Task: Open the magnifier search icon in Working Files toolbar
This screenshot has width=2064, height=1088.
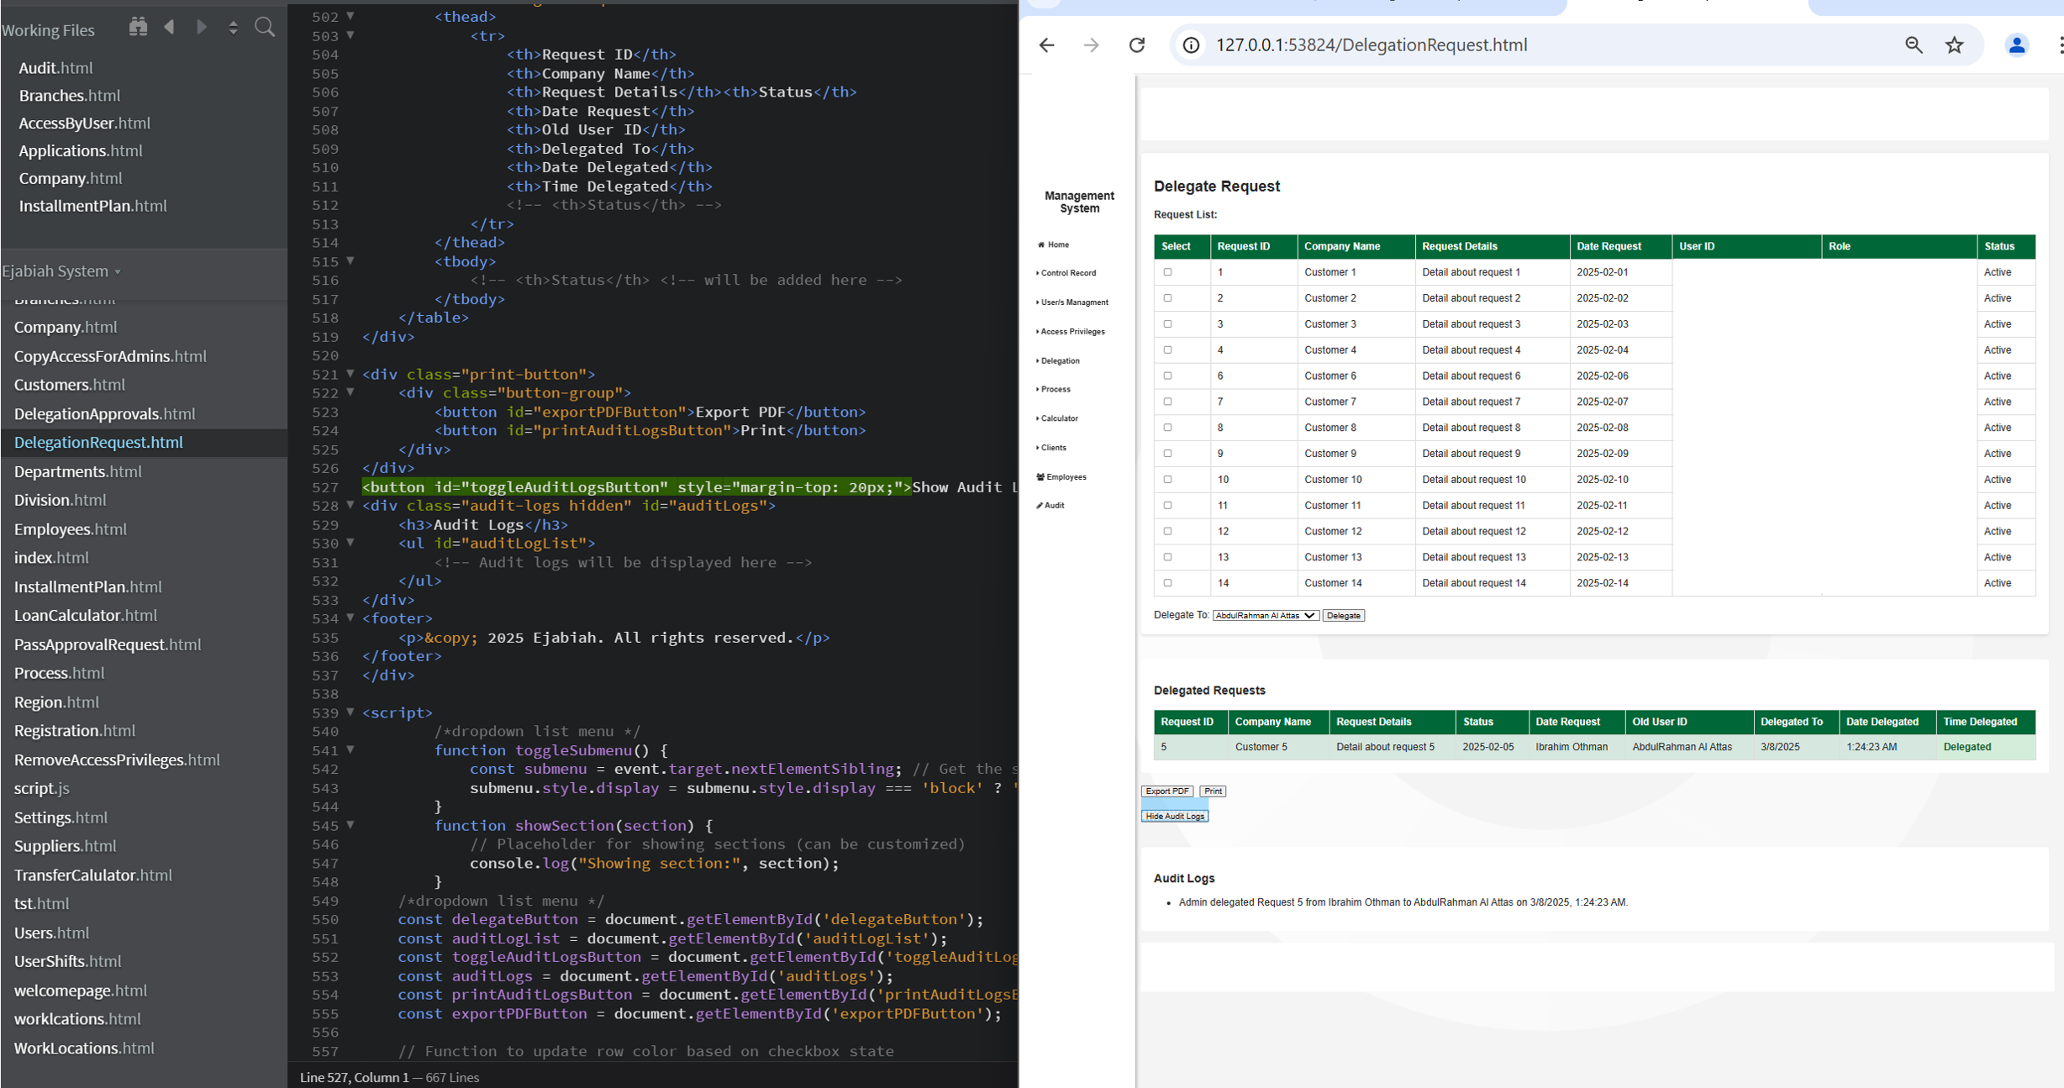Action: coord(265,27)
